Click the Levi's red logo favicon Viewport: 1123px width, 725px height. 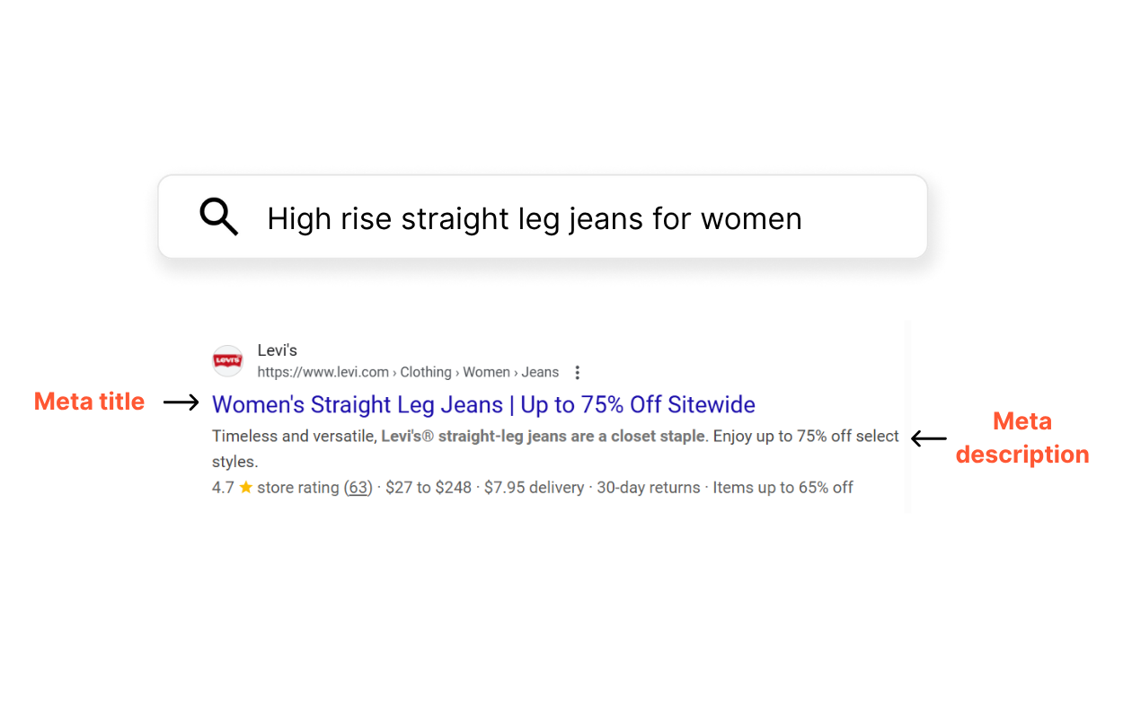(x=227, y=361)
